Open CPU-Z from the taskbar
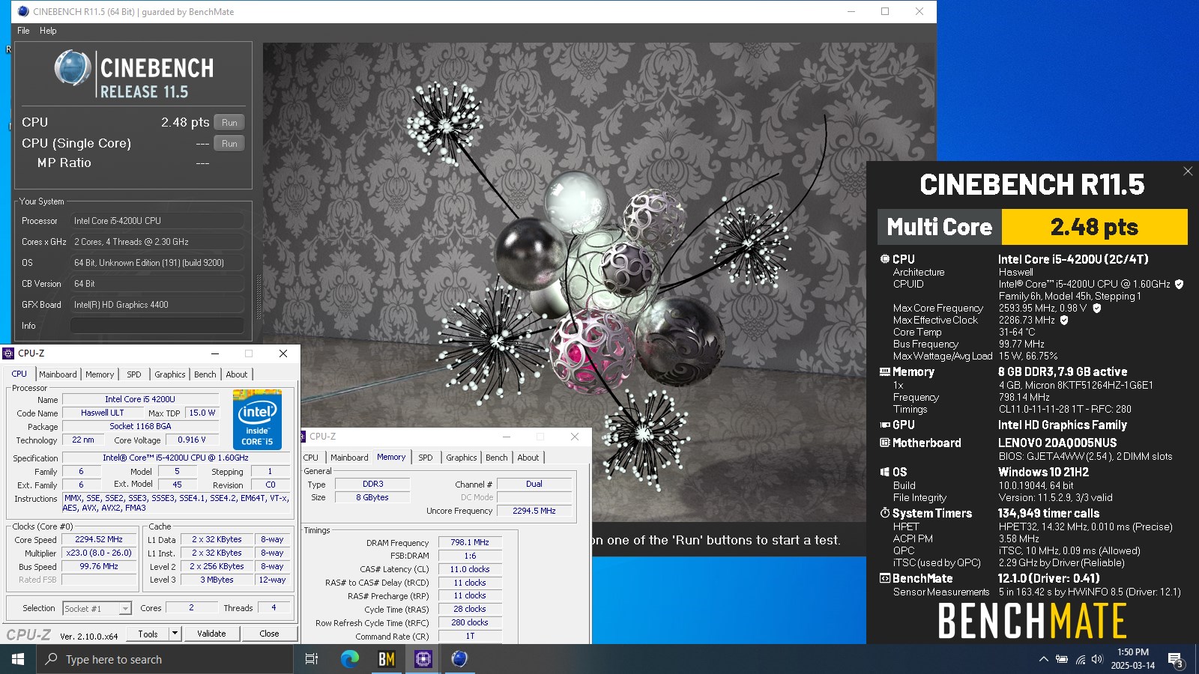The height and width of the screenshot is (674, 1199). coord(423,659)
